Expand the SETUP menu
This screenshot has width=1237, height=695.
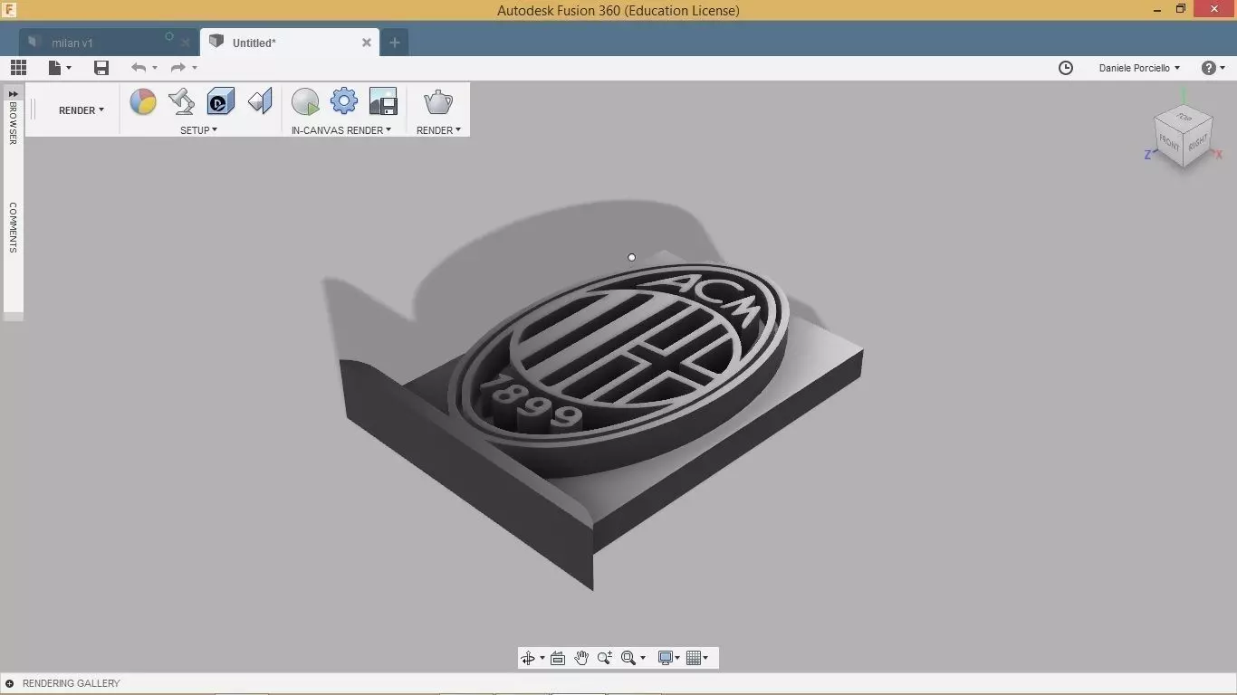199,130
